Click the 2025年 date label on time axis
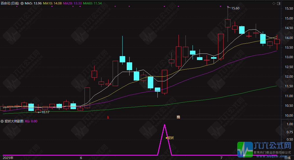The image size is (294, 160). click(7, 158)
